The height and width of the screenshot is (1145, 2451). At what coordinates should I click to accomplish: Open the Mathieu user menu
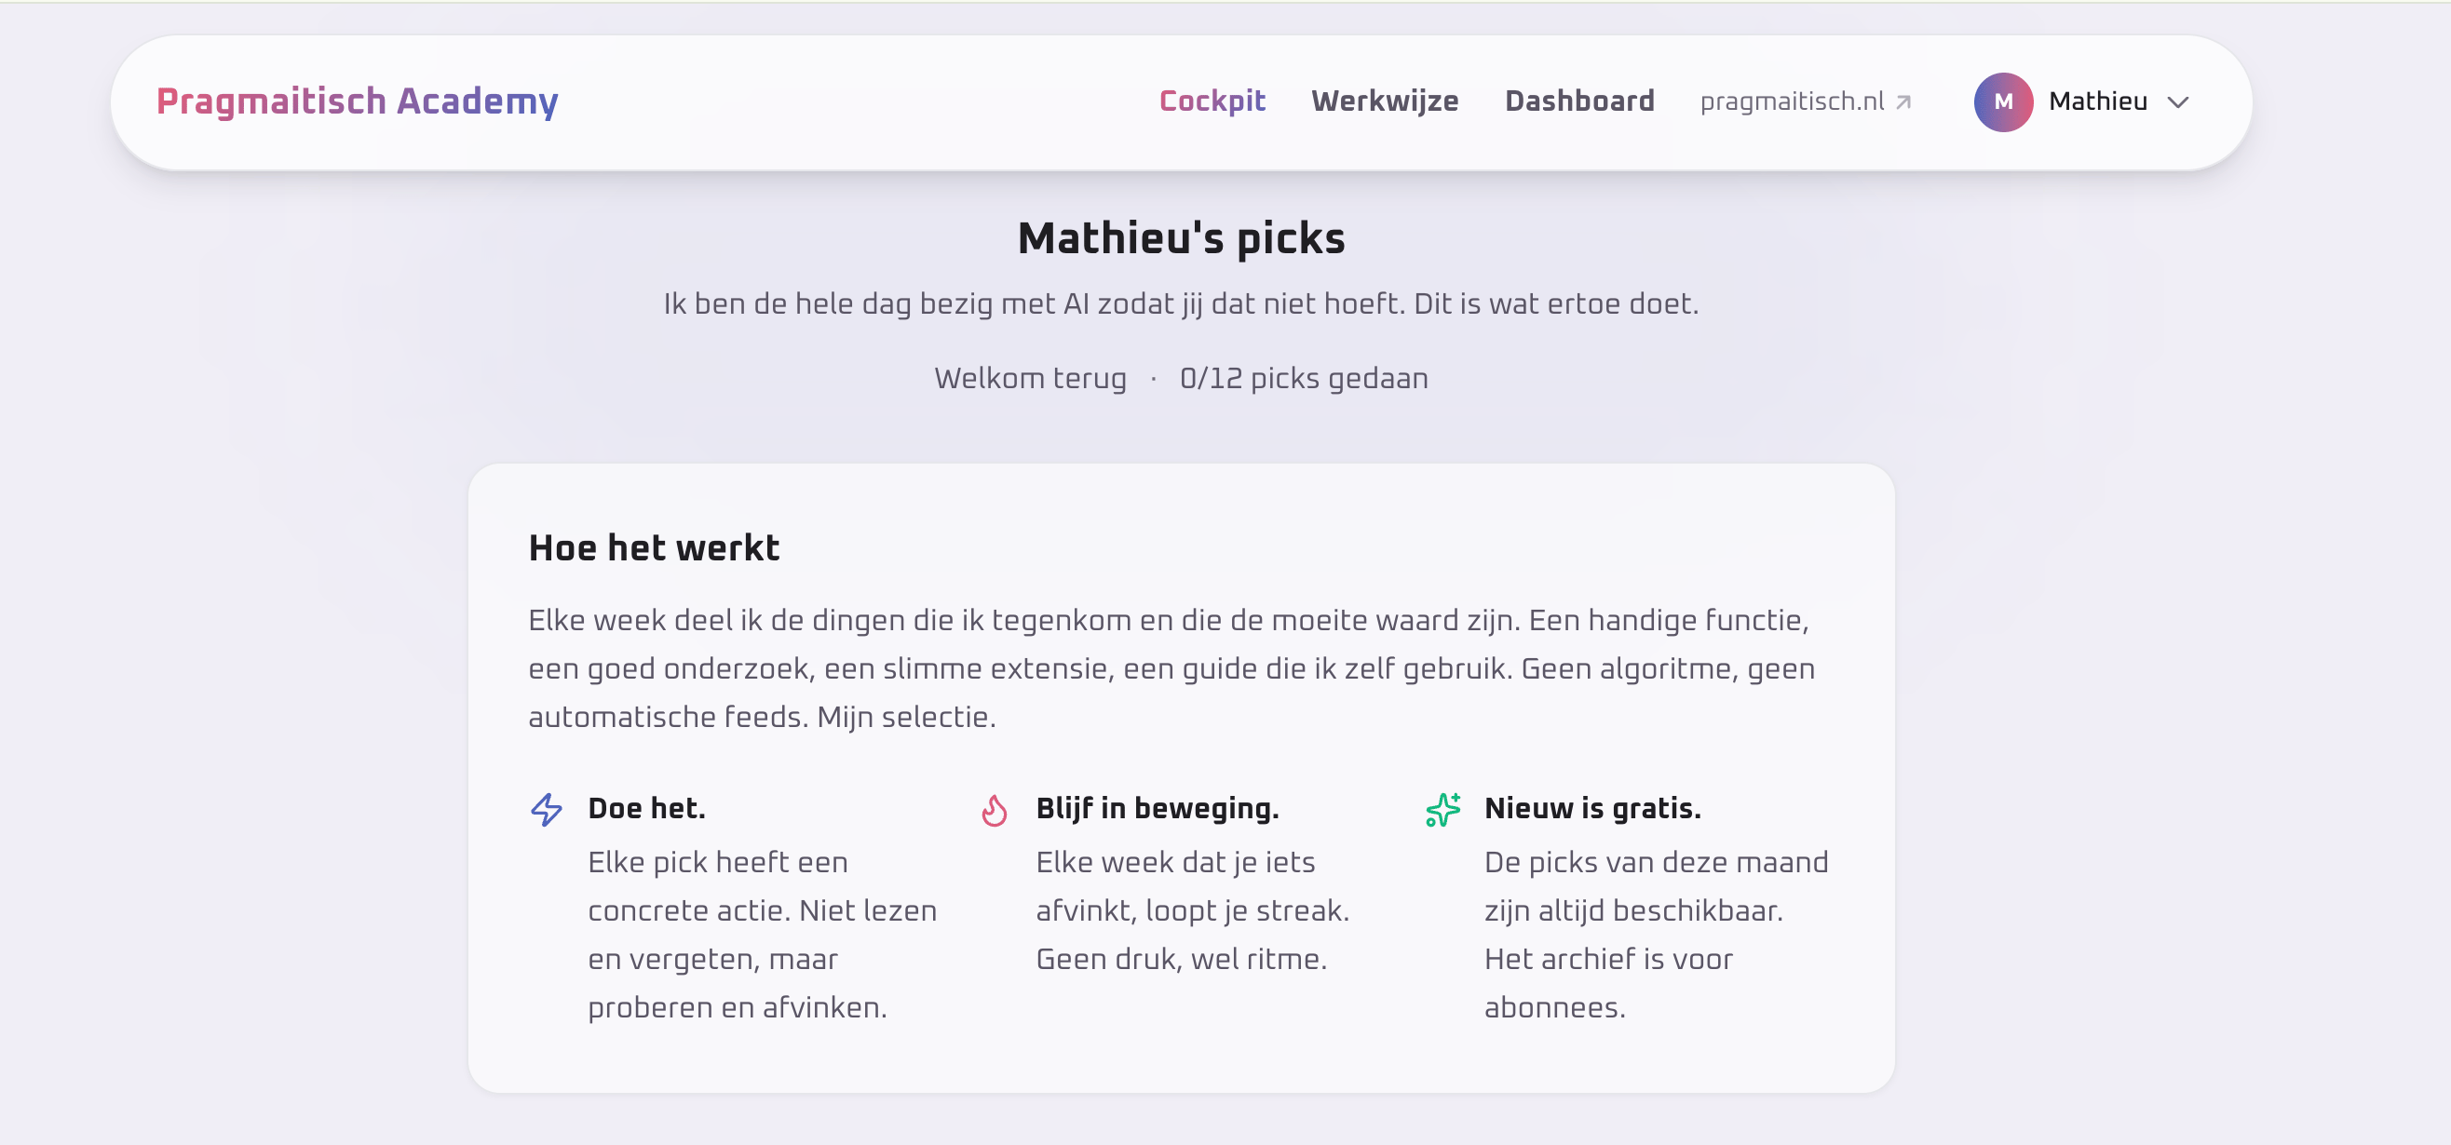pyautogui.click(x=2096, y=101)
